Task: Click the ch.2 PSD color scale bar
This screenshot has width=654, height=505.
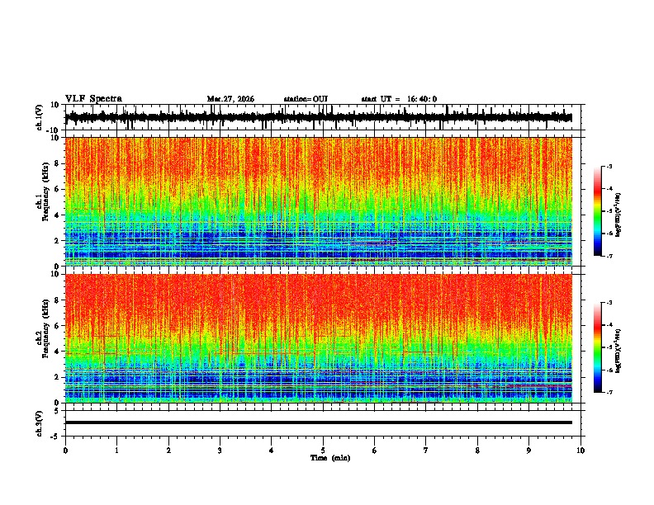Action: click(x=597, y=347)
